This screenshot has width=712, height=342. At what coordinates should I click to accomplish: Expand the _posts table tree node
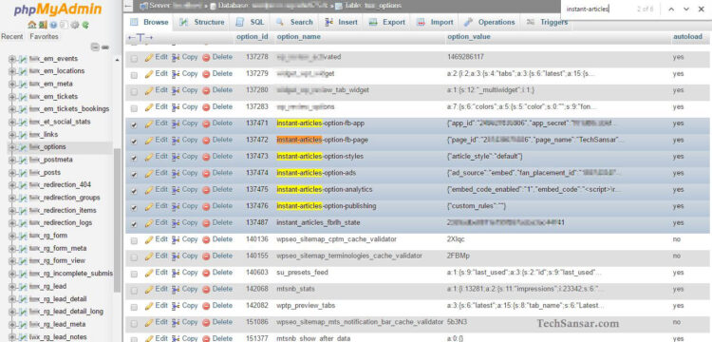pos(11,173)
